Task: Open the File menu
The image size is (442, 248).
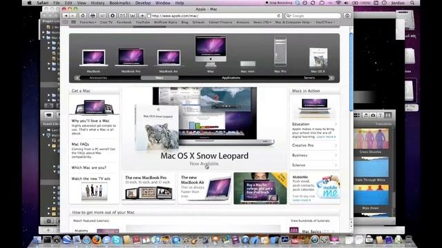Action: coord(57,3)
